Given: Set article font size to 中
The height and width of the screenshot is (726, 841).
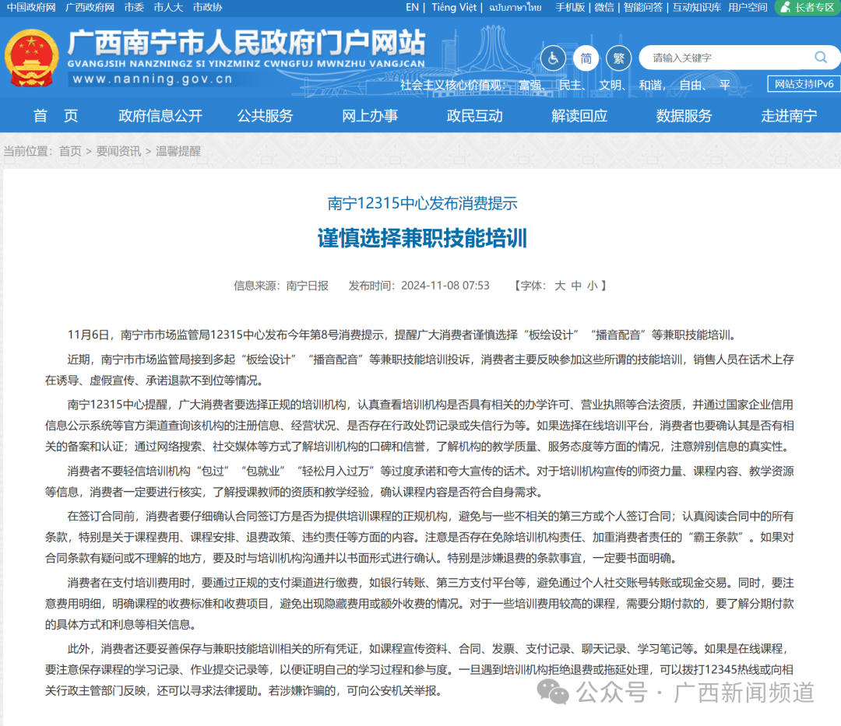Looking at the screenshot, I should point(576,286).
